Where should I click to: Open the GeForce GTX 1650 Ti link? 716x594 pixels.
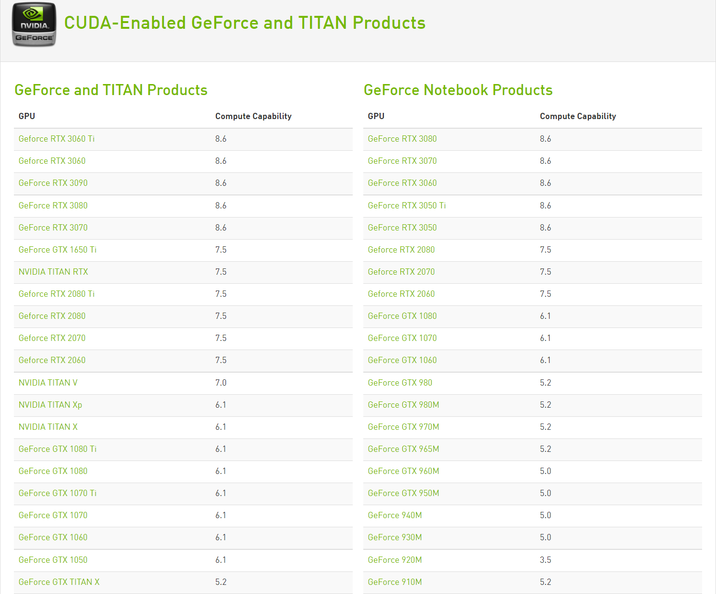click(x=58, y=250)
